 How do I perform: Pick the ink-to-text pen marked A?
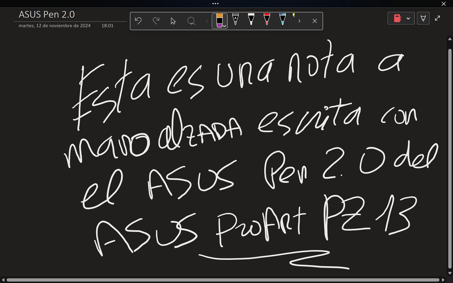(x=235, y=19)
